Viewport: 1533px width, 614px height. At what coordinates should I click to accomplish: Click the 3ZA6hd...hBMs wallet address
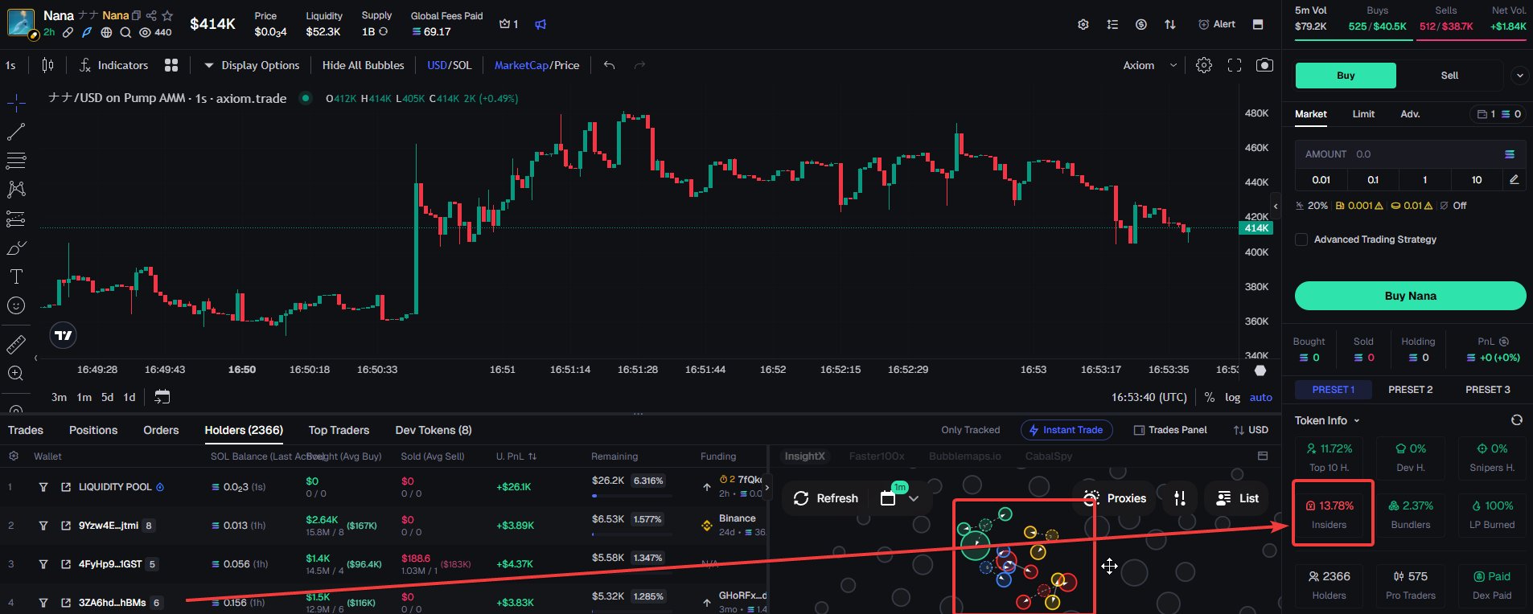tap(112, 603)
